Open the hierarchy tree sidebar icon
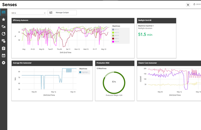This screenshot has height=130, width=201. pyautogui.click(x=4, y=27)
